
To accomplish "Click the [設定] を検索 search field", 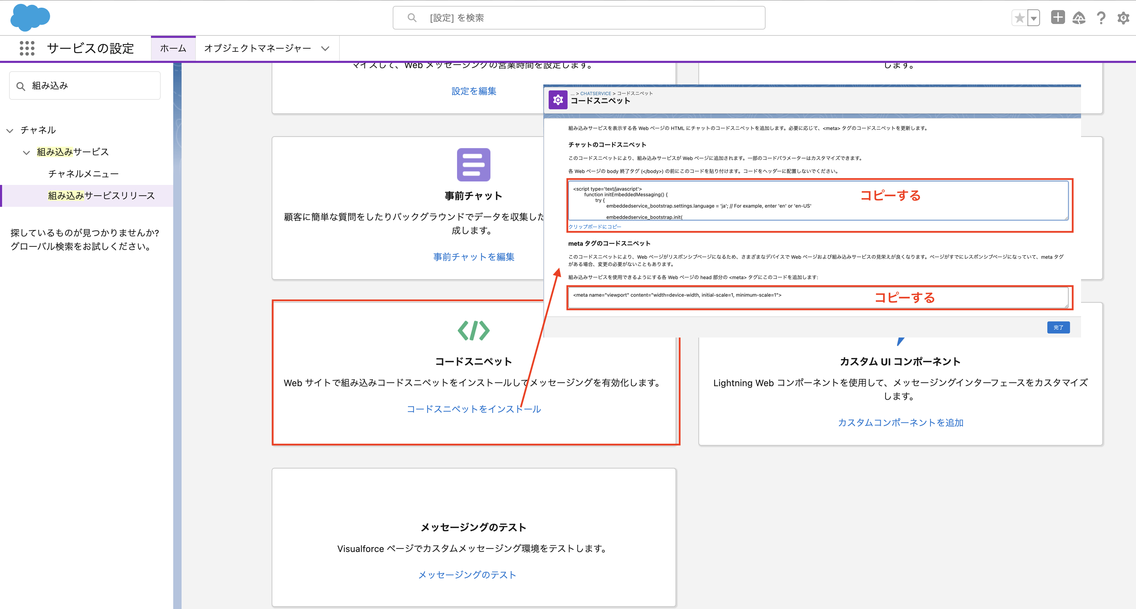I will (x=578, y=18).
